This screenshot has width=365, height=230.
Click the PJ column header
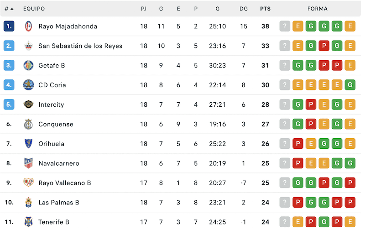coord(144,9)
